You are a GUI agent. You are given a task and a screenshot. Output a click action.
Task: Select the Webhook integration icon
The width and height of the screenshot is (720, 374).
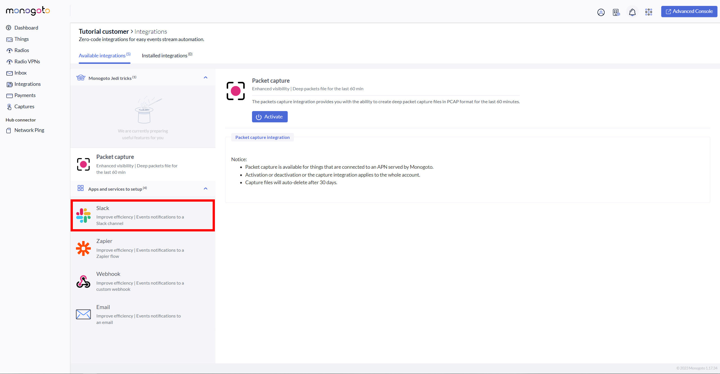83,281
